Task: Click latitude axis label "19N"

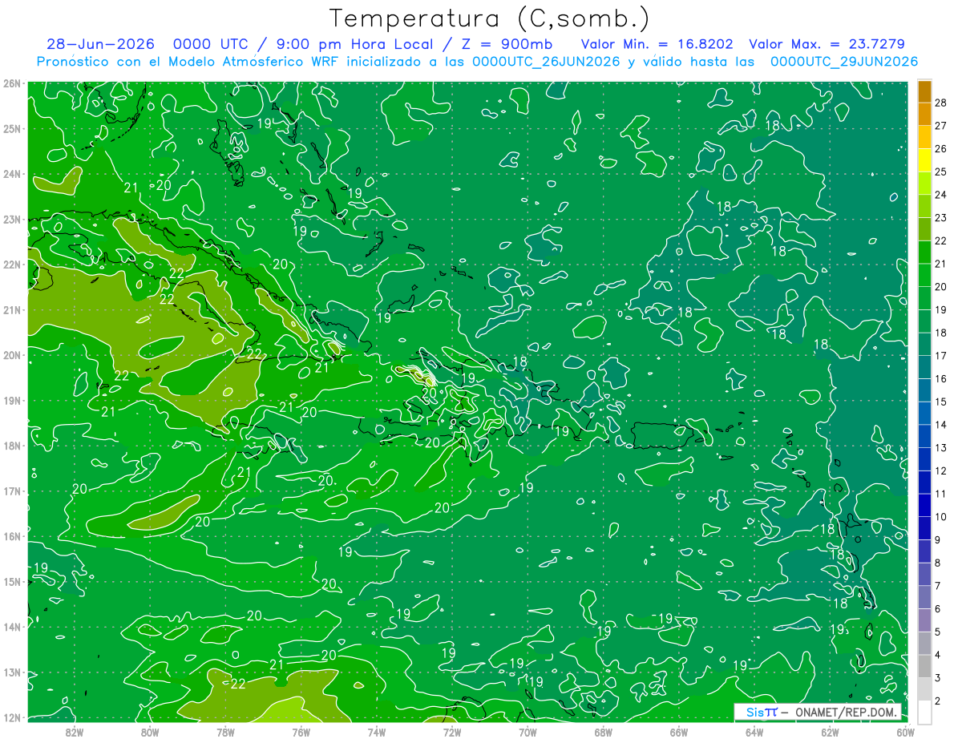Action: coord(12,400)
